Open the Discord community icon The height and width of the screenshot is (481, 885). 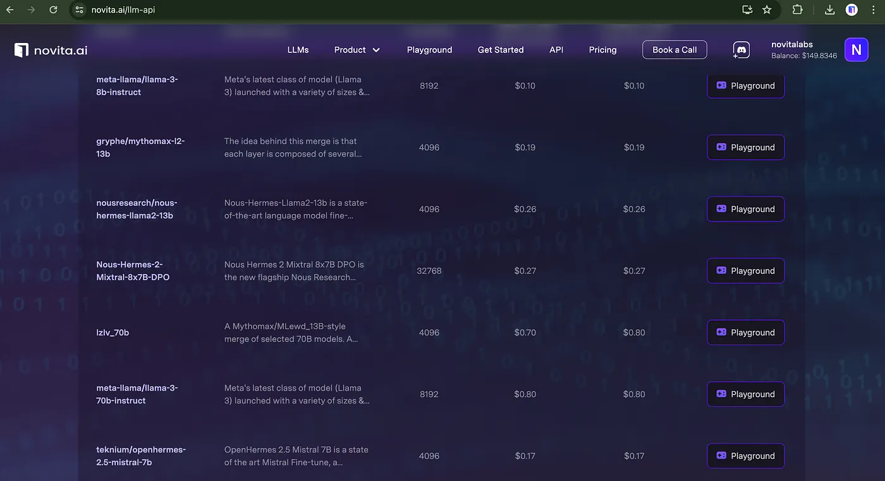741,50
